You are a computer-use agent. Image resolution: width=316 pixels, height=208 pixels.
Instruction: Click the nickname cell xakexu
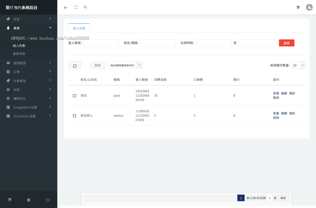coord(118,116)
